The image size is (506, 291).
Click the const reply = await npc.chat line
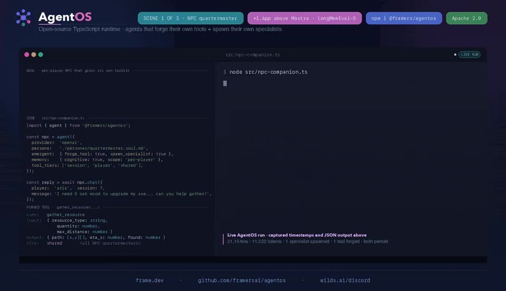64,182
